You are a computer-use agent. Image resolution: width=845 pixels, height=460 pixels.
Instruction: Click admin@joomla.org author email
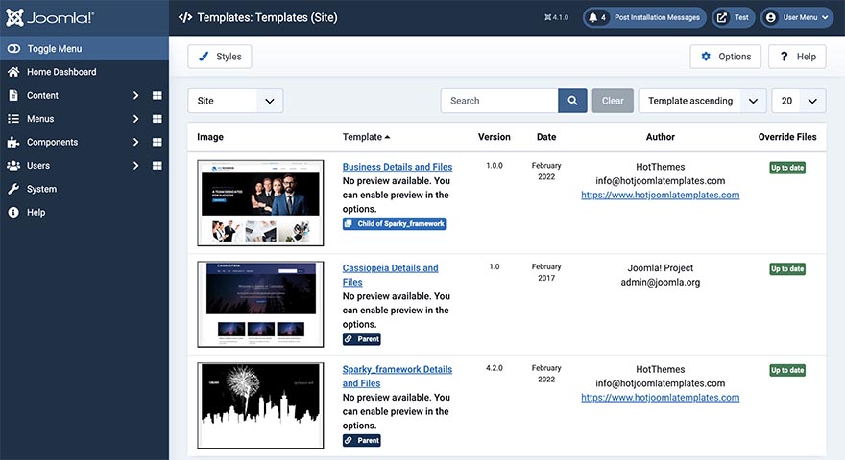click(x=661, y=282)
